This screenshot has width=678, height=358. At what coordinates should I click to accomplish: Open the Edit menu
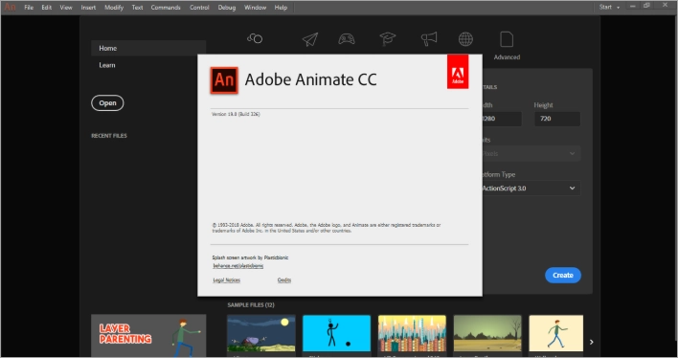(47, 8)
